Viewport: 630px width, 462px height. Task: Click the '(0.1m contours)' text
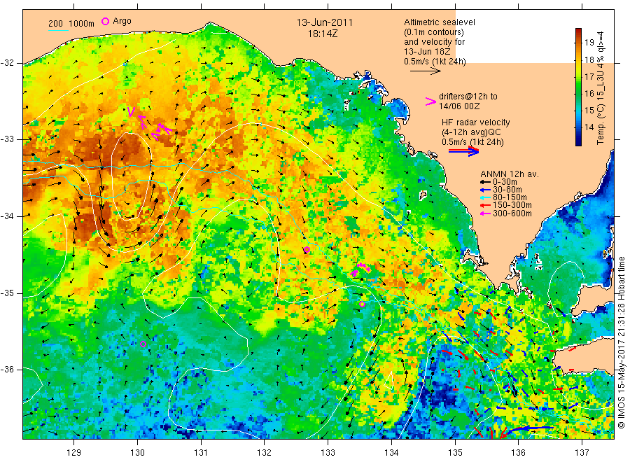point(433,32)
